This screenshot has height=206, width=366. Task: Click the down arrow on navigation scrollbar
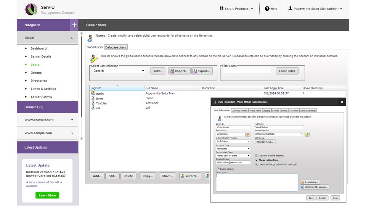click(x=82, y=138)
